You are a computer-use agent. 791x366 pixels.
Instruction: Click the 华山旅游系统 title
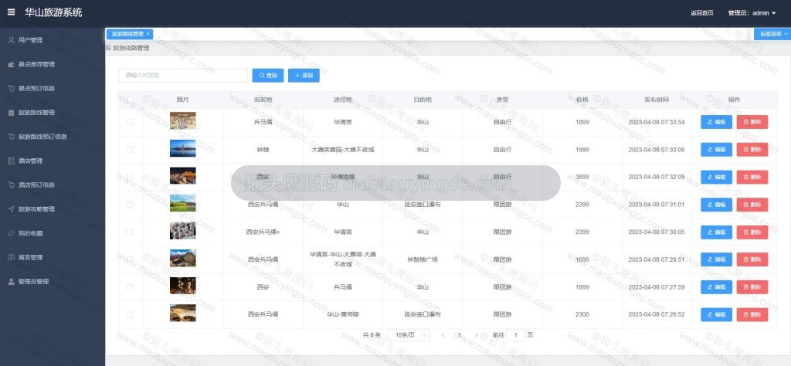click(53, 12)
